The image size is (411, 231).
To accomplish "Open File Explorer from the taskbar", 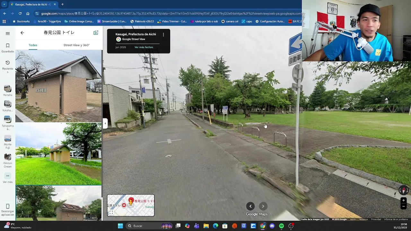I will click(x=206, y=226).
